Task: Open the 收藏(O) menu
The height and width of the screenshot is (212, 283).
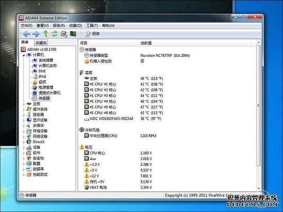Action: [x=76, y=26]
